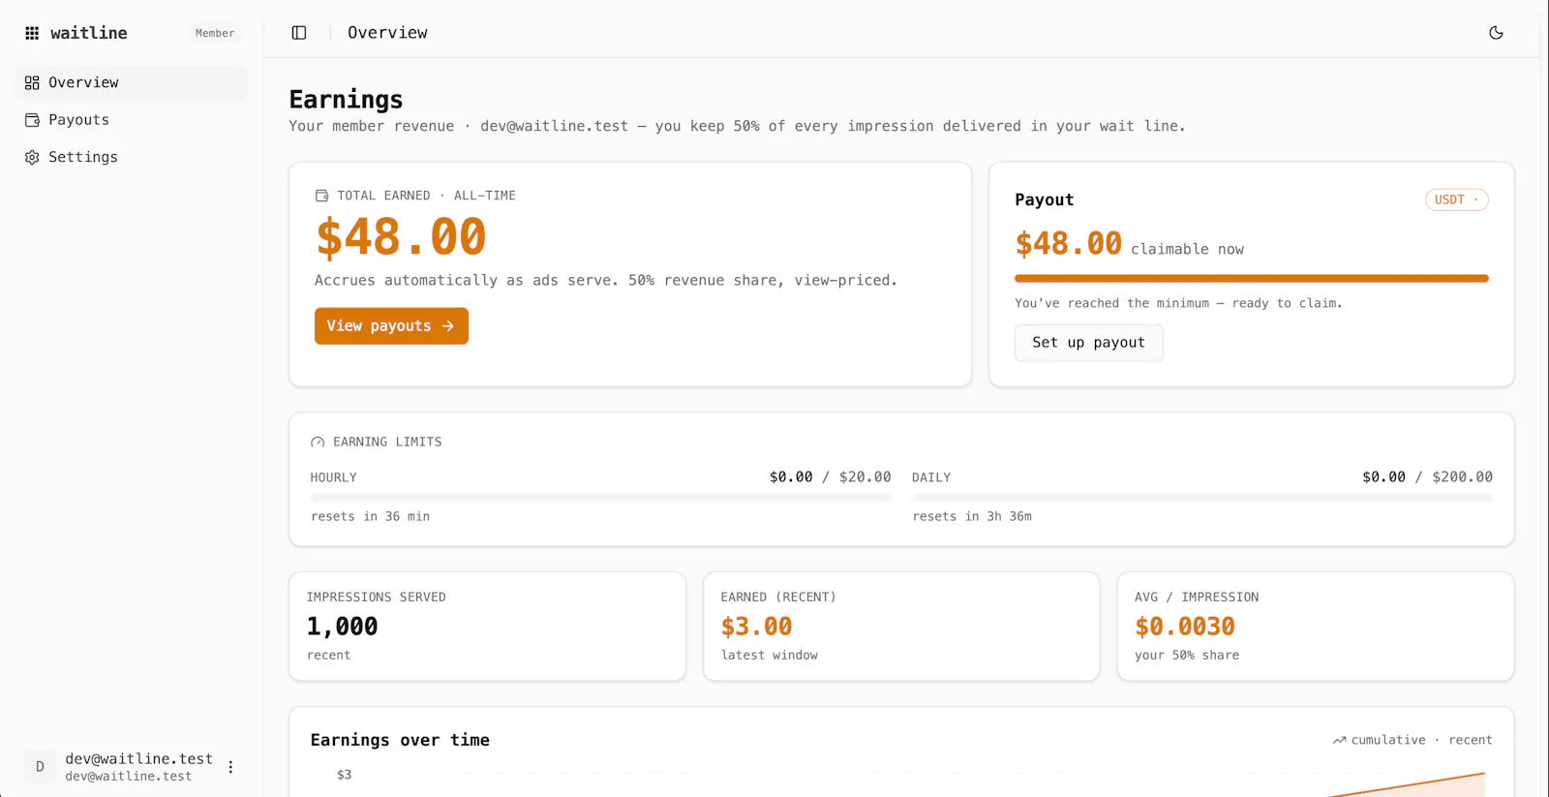This screenshot has height=797, width=1549.
Task: Click the hourly $0.00 / $20.00 value
Action: coord(831,477)
